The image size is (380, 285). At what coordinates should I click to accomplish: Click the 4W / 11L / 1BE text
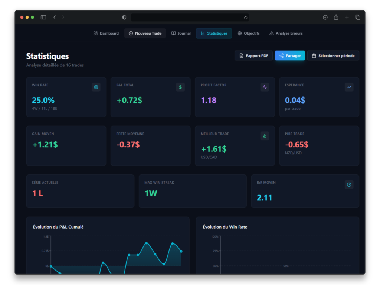45,109
